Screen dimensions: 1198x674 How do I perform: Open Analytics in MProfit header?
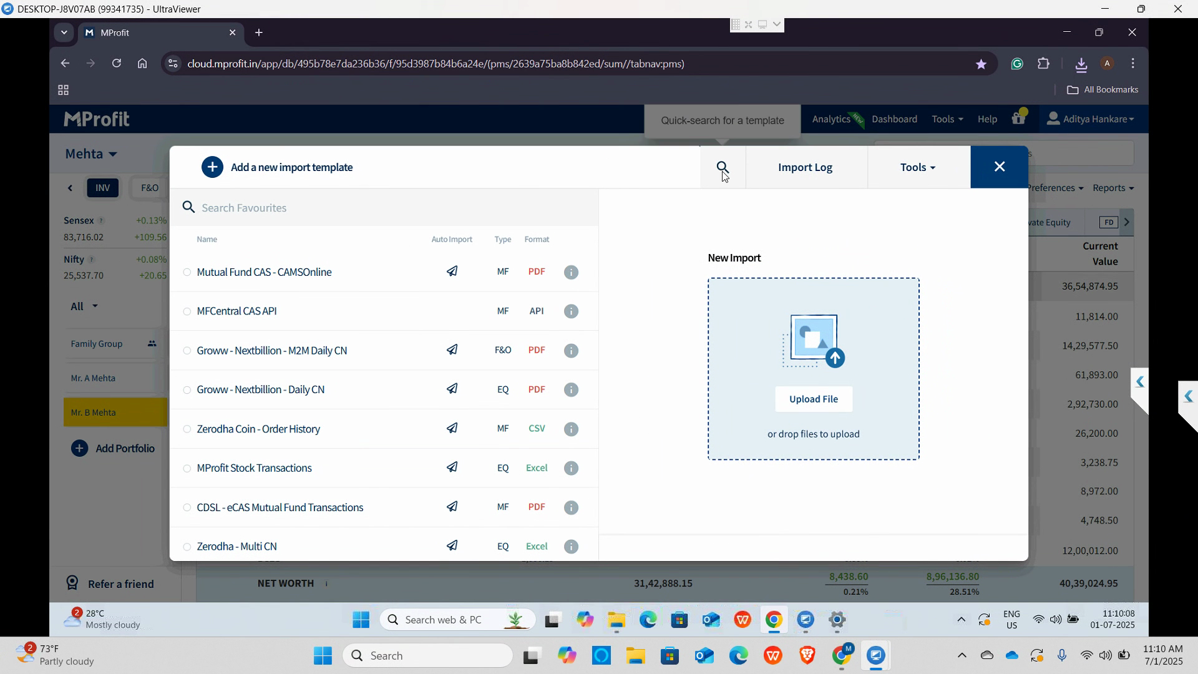[x=831, y=119]
